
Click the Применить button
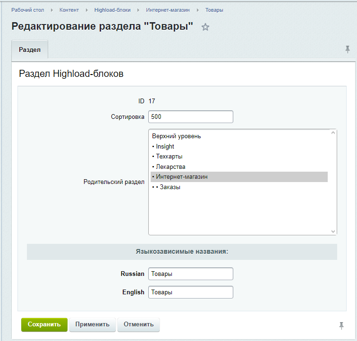click(x=93, y=324)
